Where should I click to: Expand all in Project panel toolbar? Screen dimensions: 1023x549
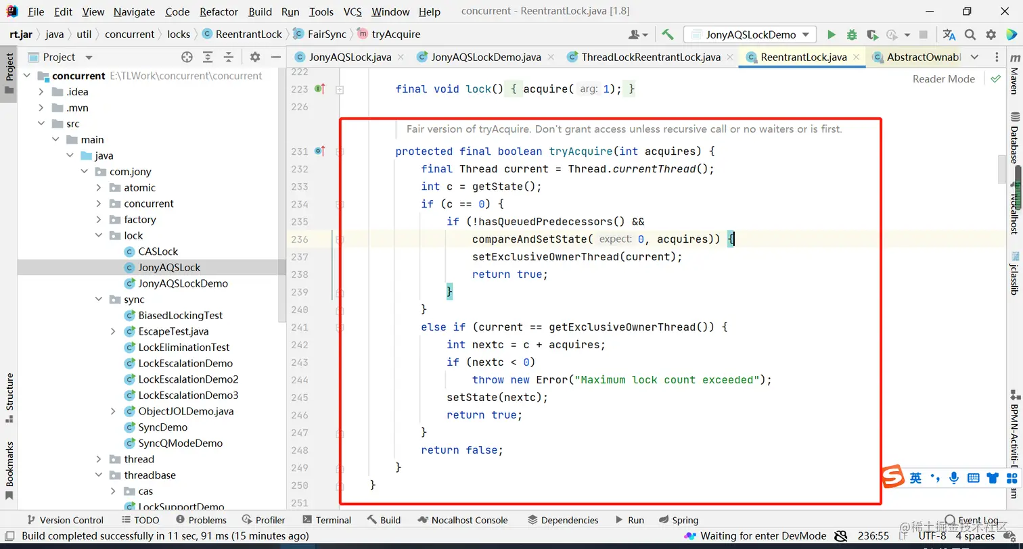click(208, 57)
